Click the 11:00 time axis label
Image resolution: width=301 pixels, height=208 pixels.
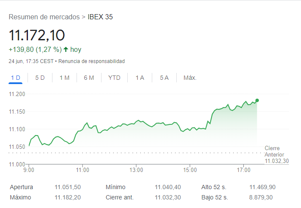[x=83, y=170]
